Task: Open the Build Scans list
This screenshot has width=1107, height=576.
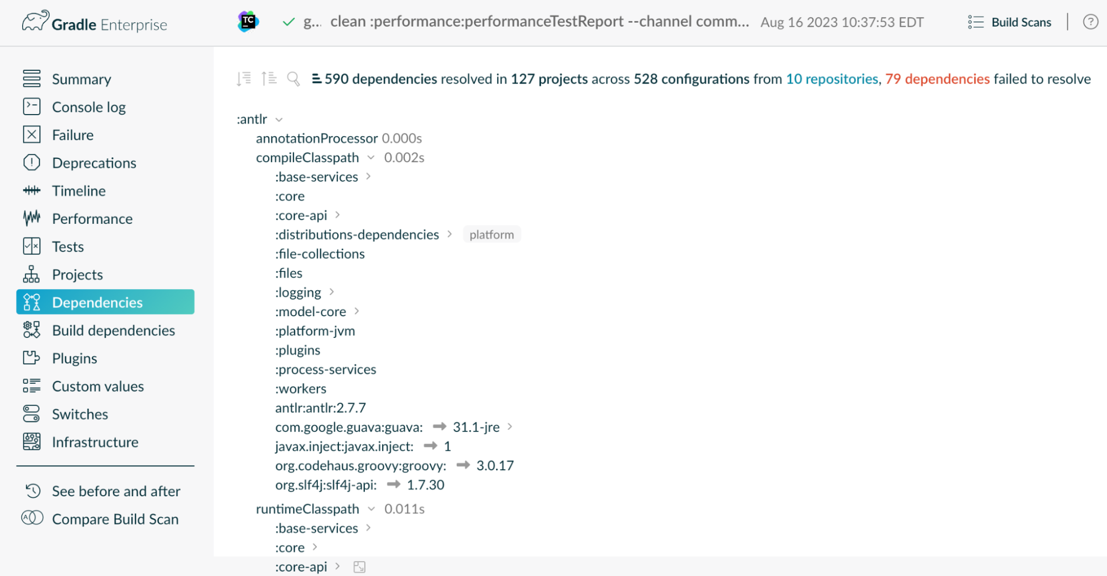Action: click(x=1009, y=22)
